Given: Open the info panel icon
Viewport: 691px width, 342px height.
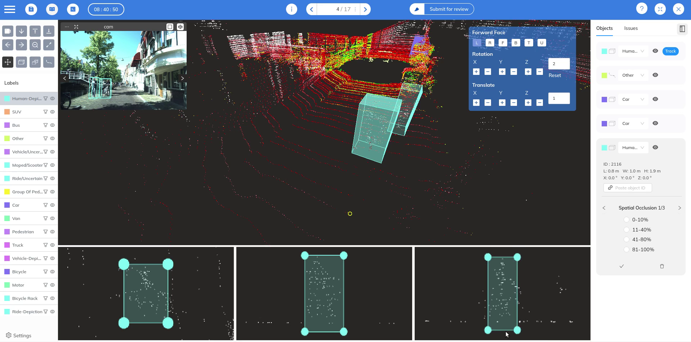Looking at the screenshot, I should click(291, 9).
